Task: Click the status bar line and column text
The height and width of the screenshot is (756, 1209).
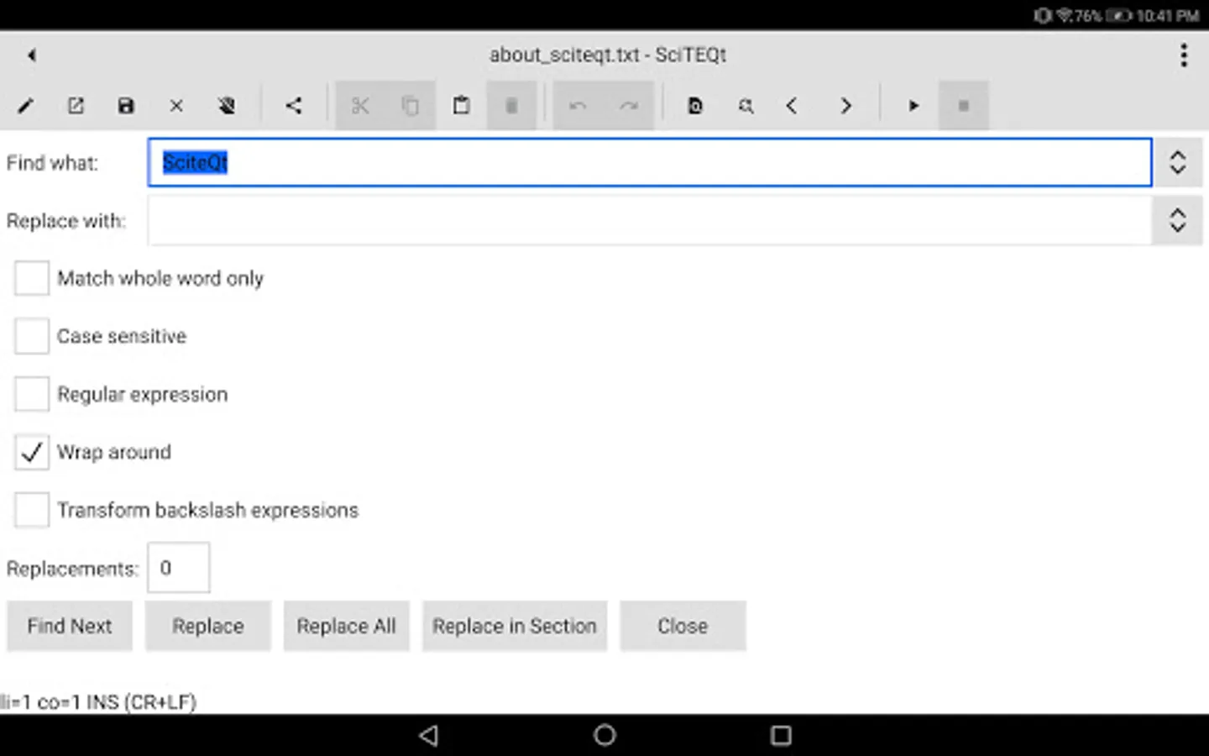Action: tap(98, 702)
